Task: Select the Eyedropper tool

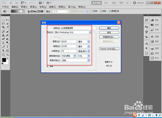Action: (7, 27)
